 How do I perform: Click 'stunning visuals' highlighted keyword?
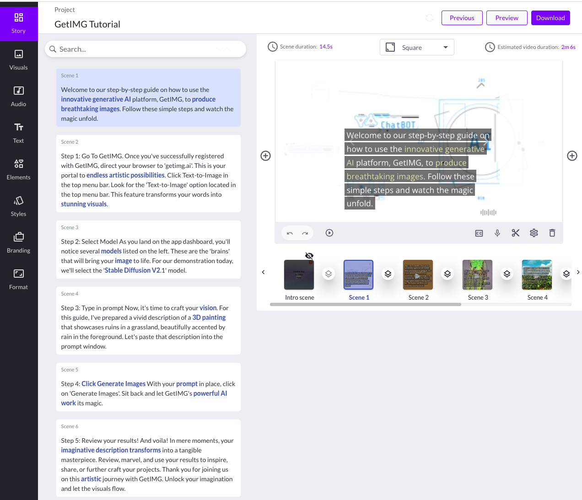click(84, 204)
